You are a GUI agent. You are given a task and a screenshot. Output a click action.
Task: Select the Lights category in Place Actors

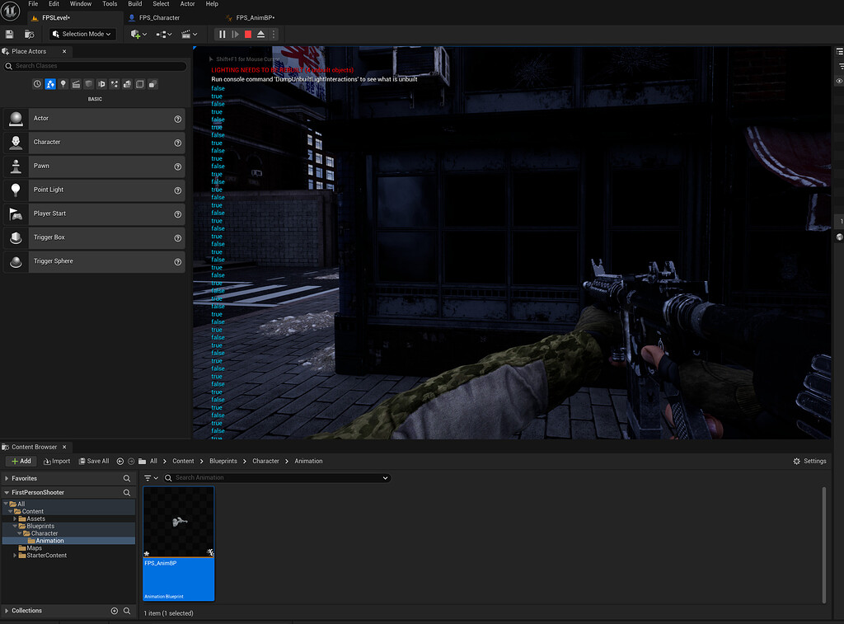63,83
